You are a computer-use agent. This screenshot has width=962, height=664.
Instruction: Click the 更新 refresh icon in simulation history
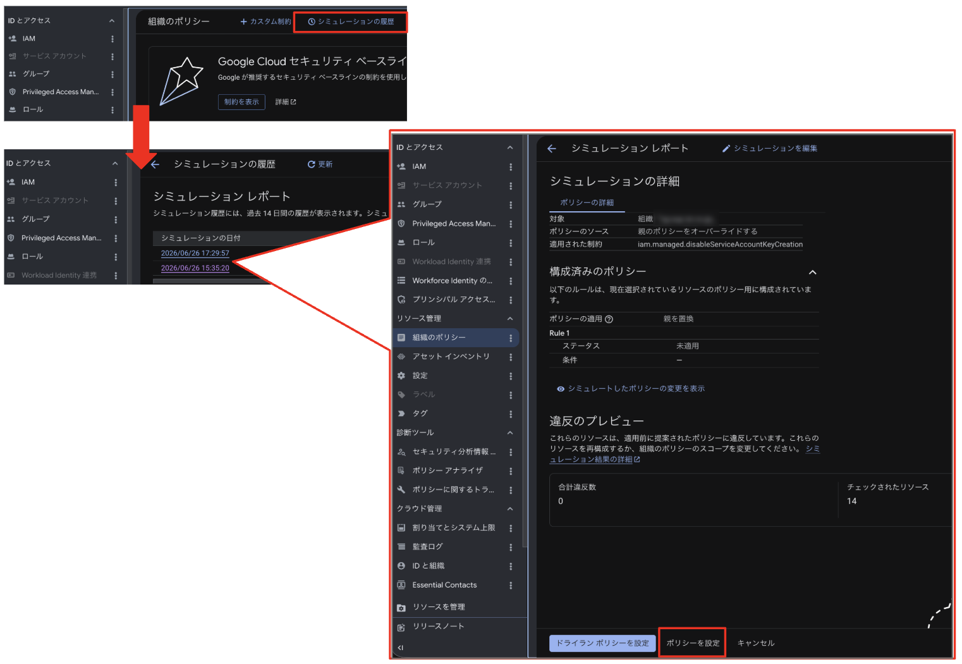point(312,164)
